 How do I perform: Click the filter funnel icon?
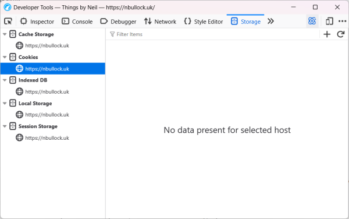point(112,34)
